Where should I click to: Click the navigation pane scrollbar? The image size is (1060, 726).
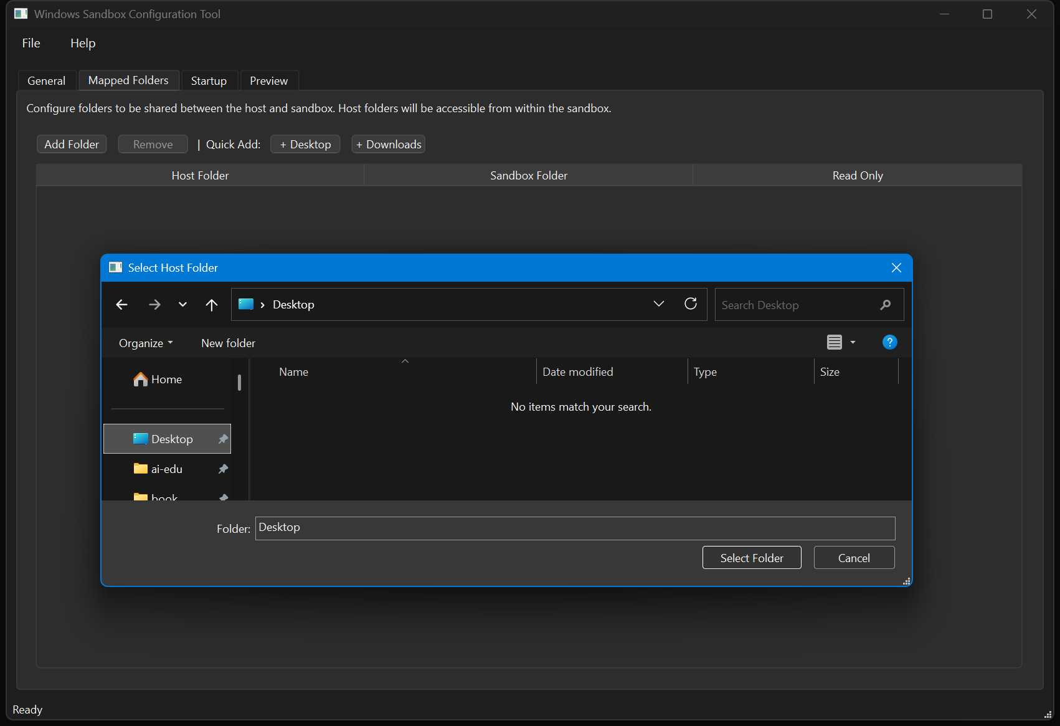coord(239,382)
